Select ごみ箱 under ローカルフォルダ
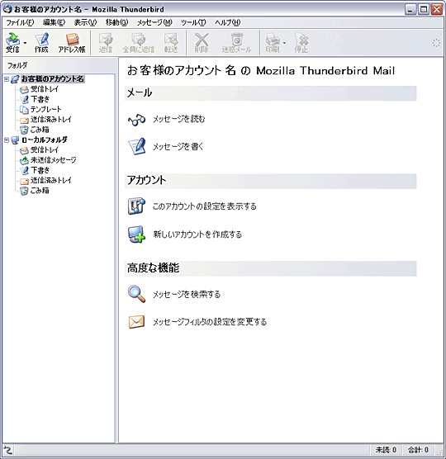 click(40, 191)
